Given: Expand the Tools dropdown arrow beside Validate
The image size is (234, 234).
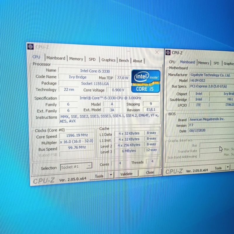Looking at the screenshot, I should pos(111,175).
